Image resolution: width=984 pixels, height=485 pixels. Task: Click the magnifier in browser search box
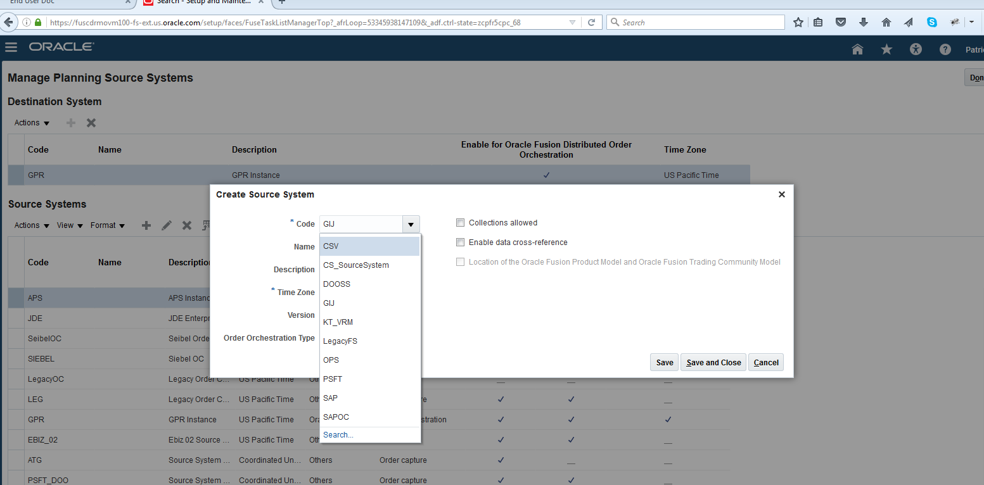click(615, 22)
